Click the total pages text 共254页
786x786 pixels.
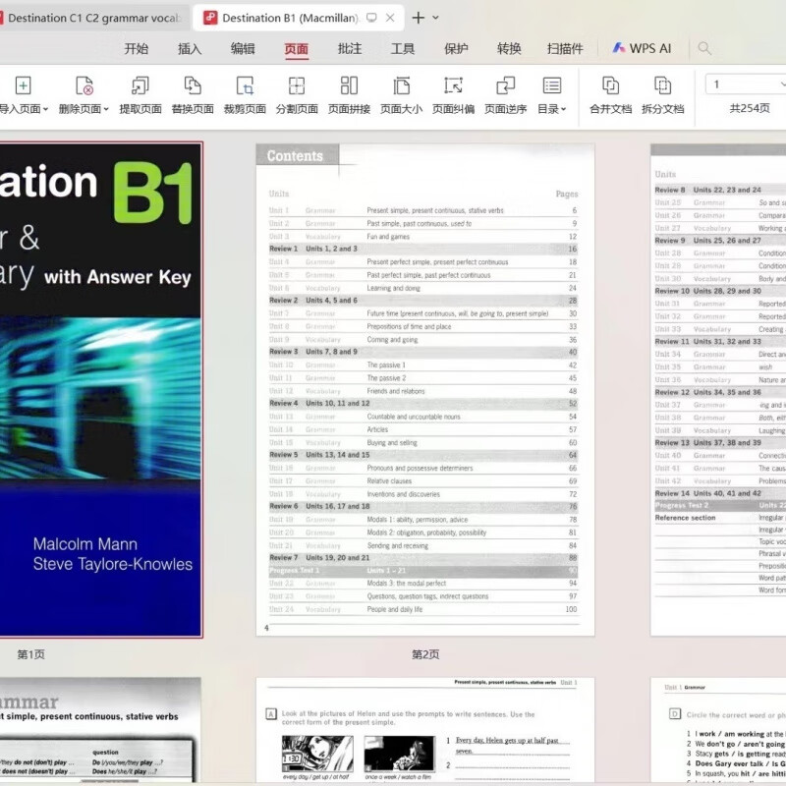click(750, 108)
